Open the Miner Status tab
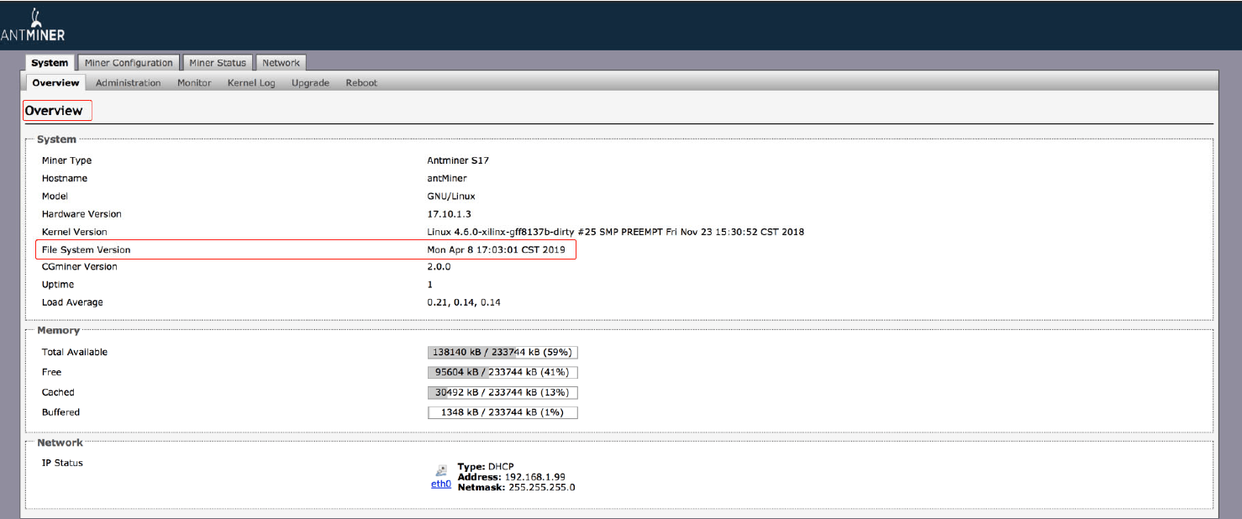1242x519 pixels. tap(218, 63)
